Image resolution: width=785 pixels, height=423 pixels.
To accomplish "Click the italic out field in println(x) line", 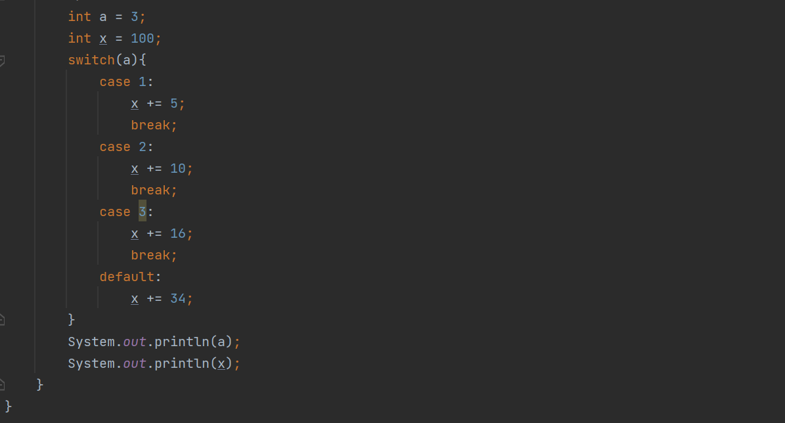I will (135, 363).
